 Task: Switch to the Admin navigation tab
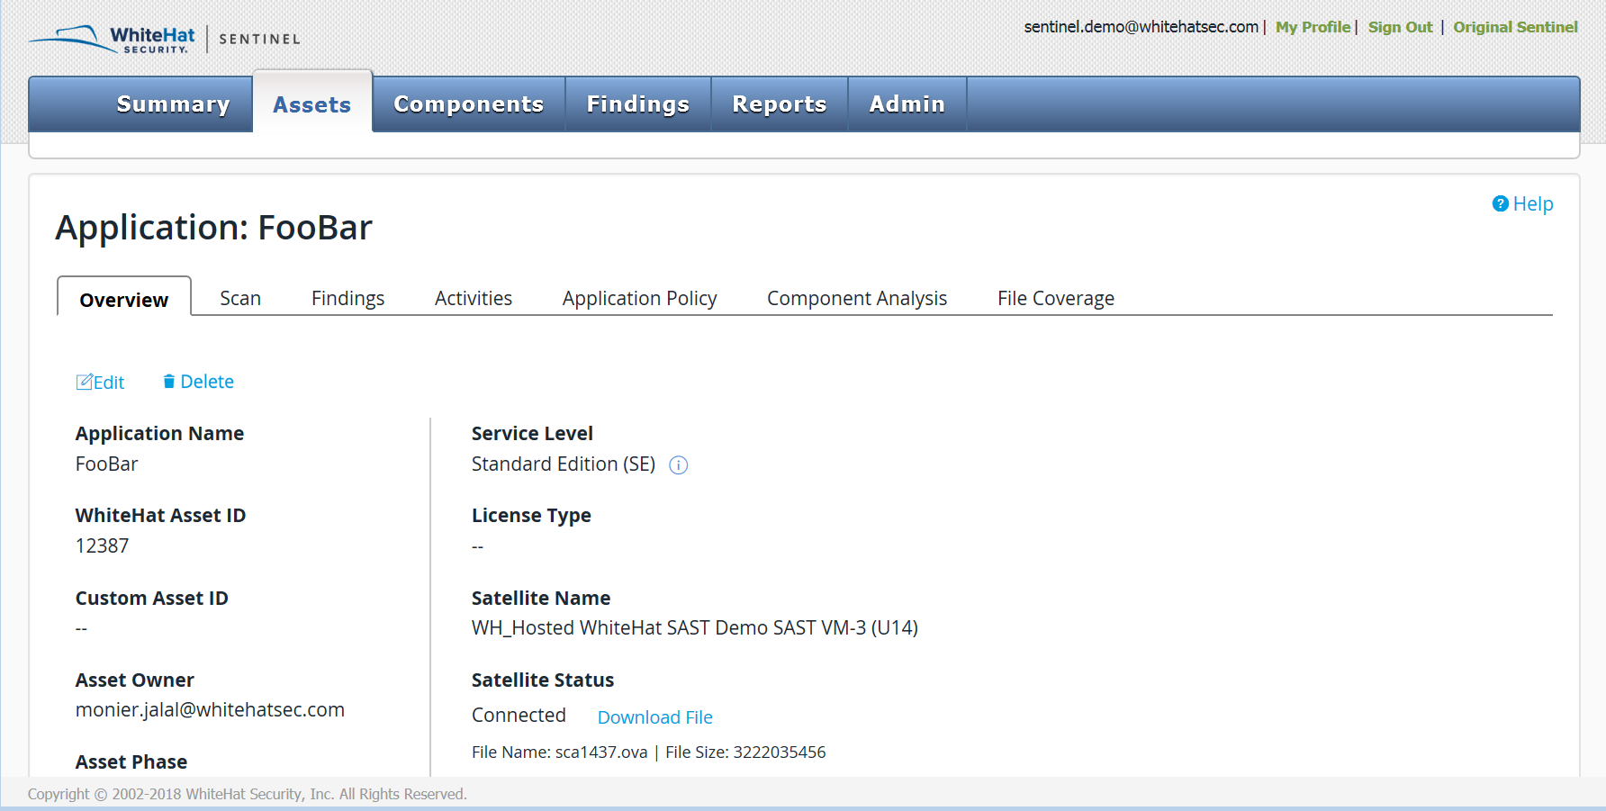[x=907, y=104]
